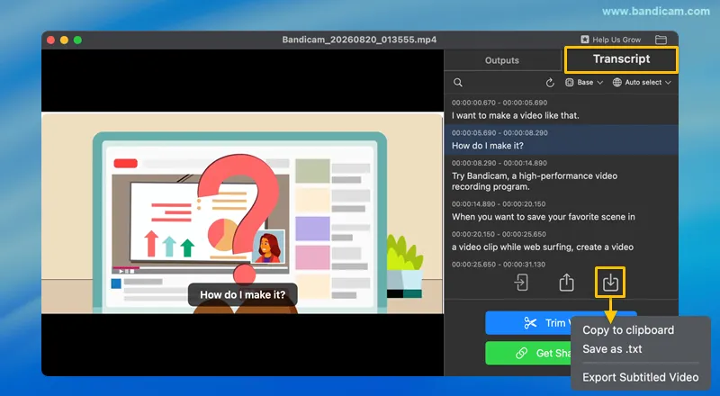Viewport: 720px width, 396px height.
Task: Close the window with red button
Action: [x=51, y=40]
